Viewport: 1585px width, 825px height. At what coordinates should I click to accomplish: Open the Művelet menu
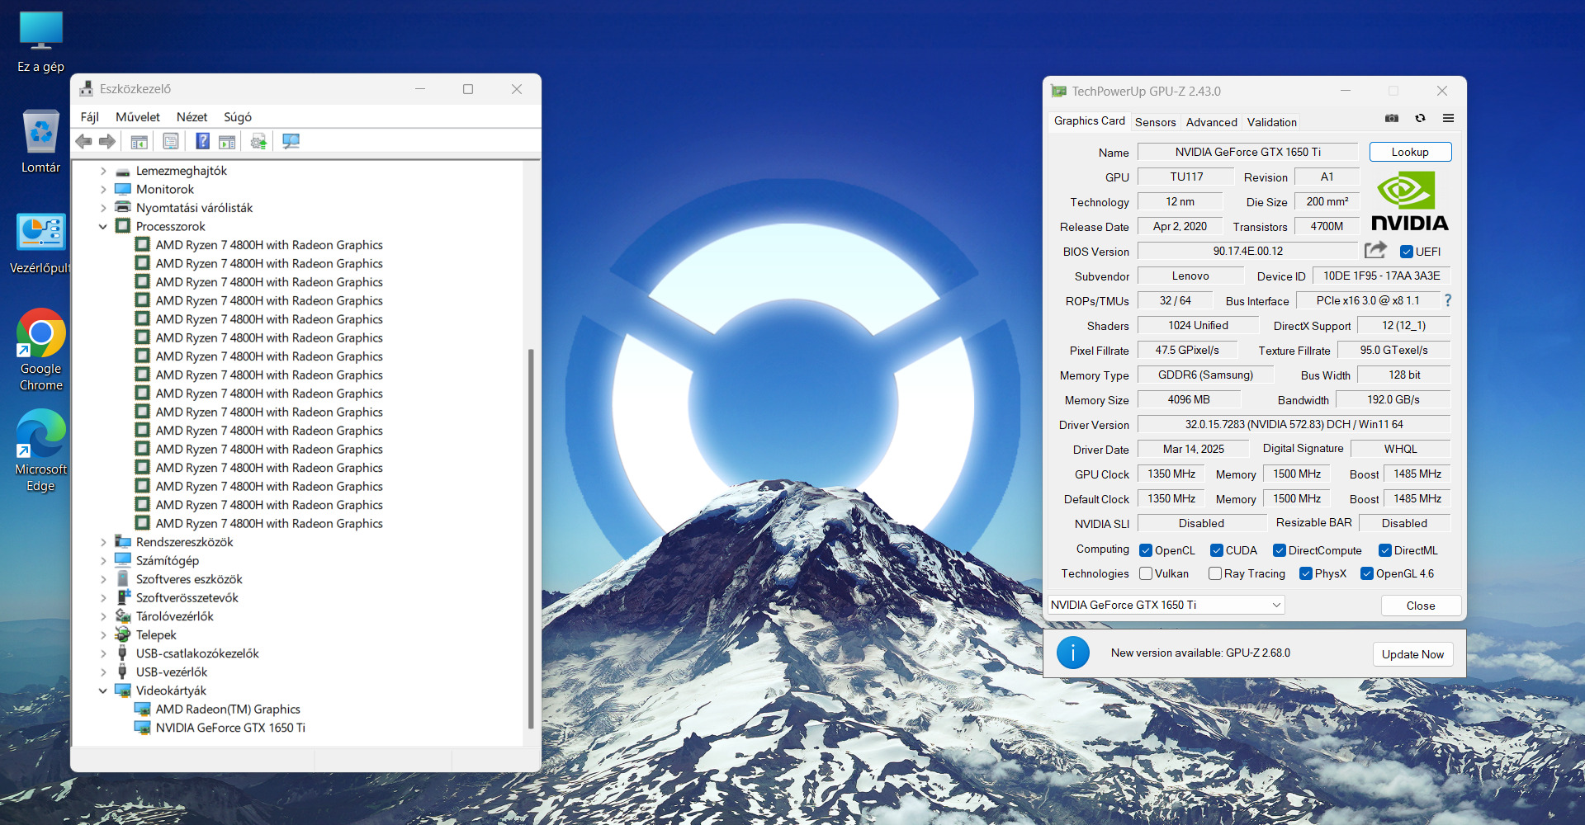[x=138, y=117]
